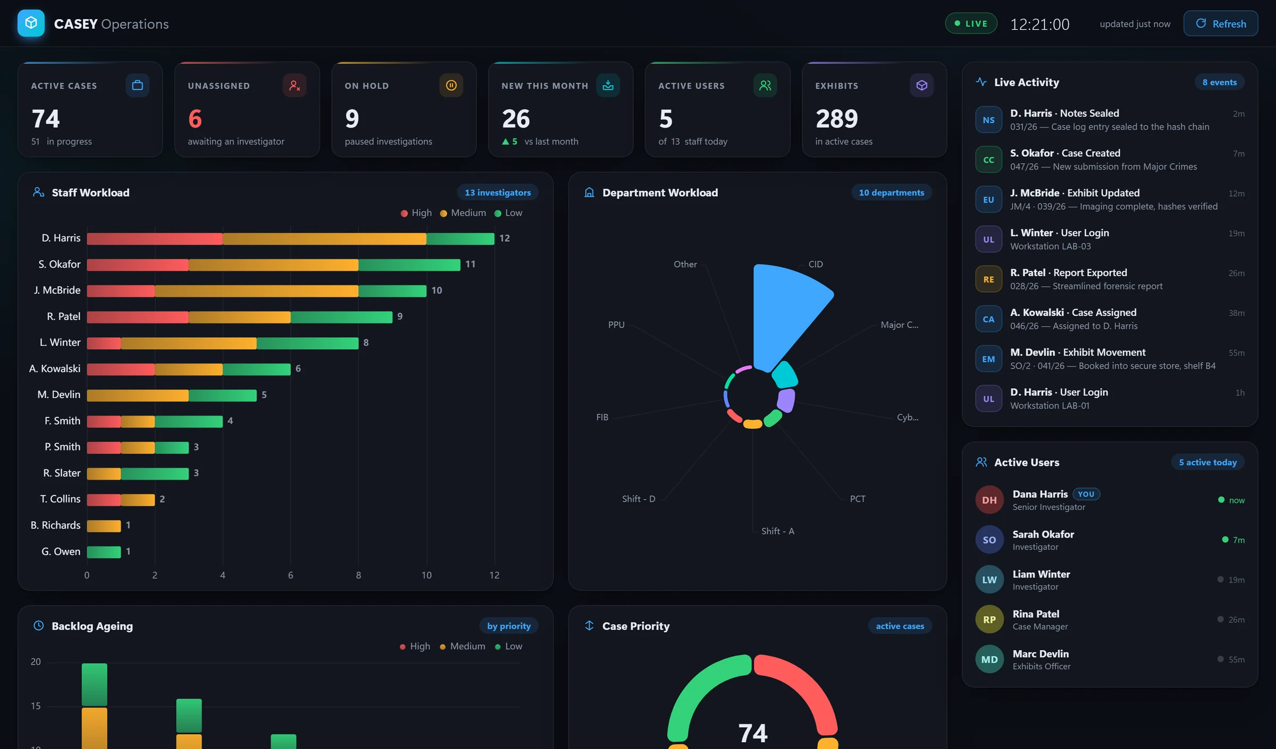Click the Department Workload building icon

[x=589, y=192]
